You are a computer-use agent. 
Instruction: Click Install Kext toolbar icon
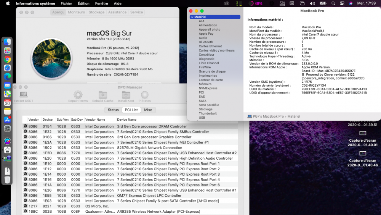coord(126,94)
